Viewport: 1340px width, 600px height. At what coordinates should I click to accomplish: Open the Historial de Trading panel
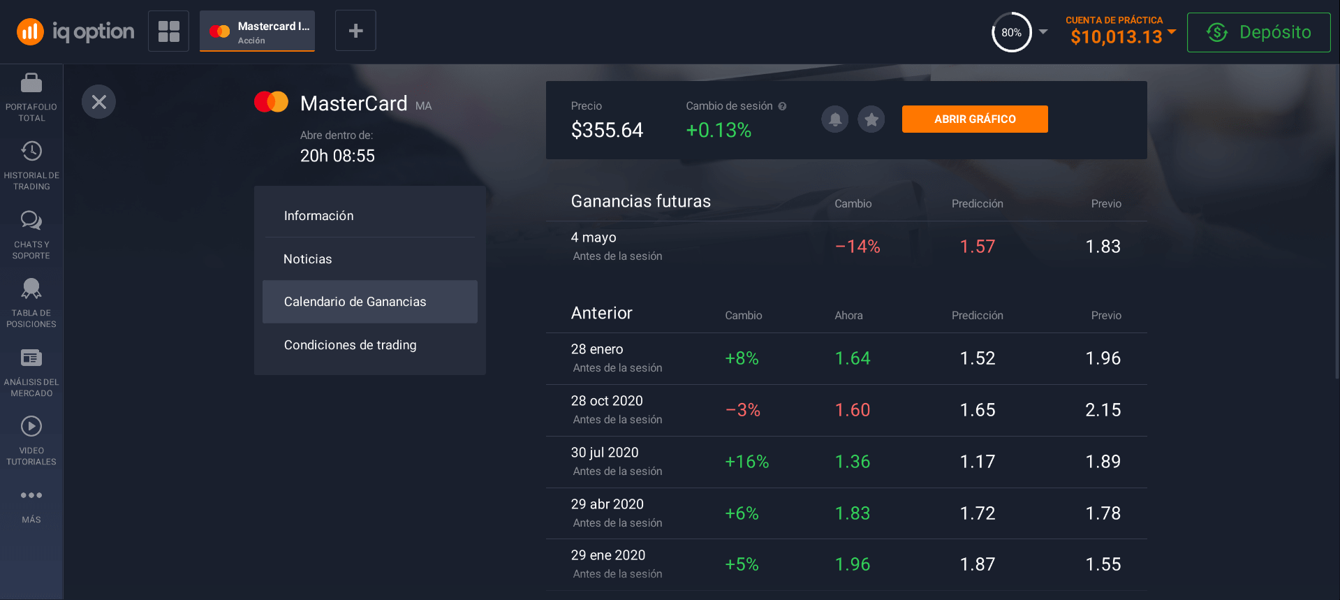point(31,162)
